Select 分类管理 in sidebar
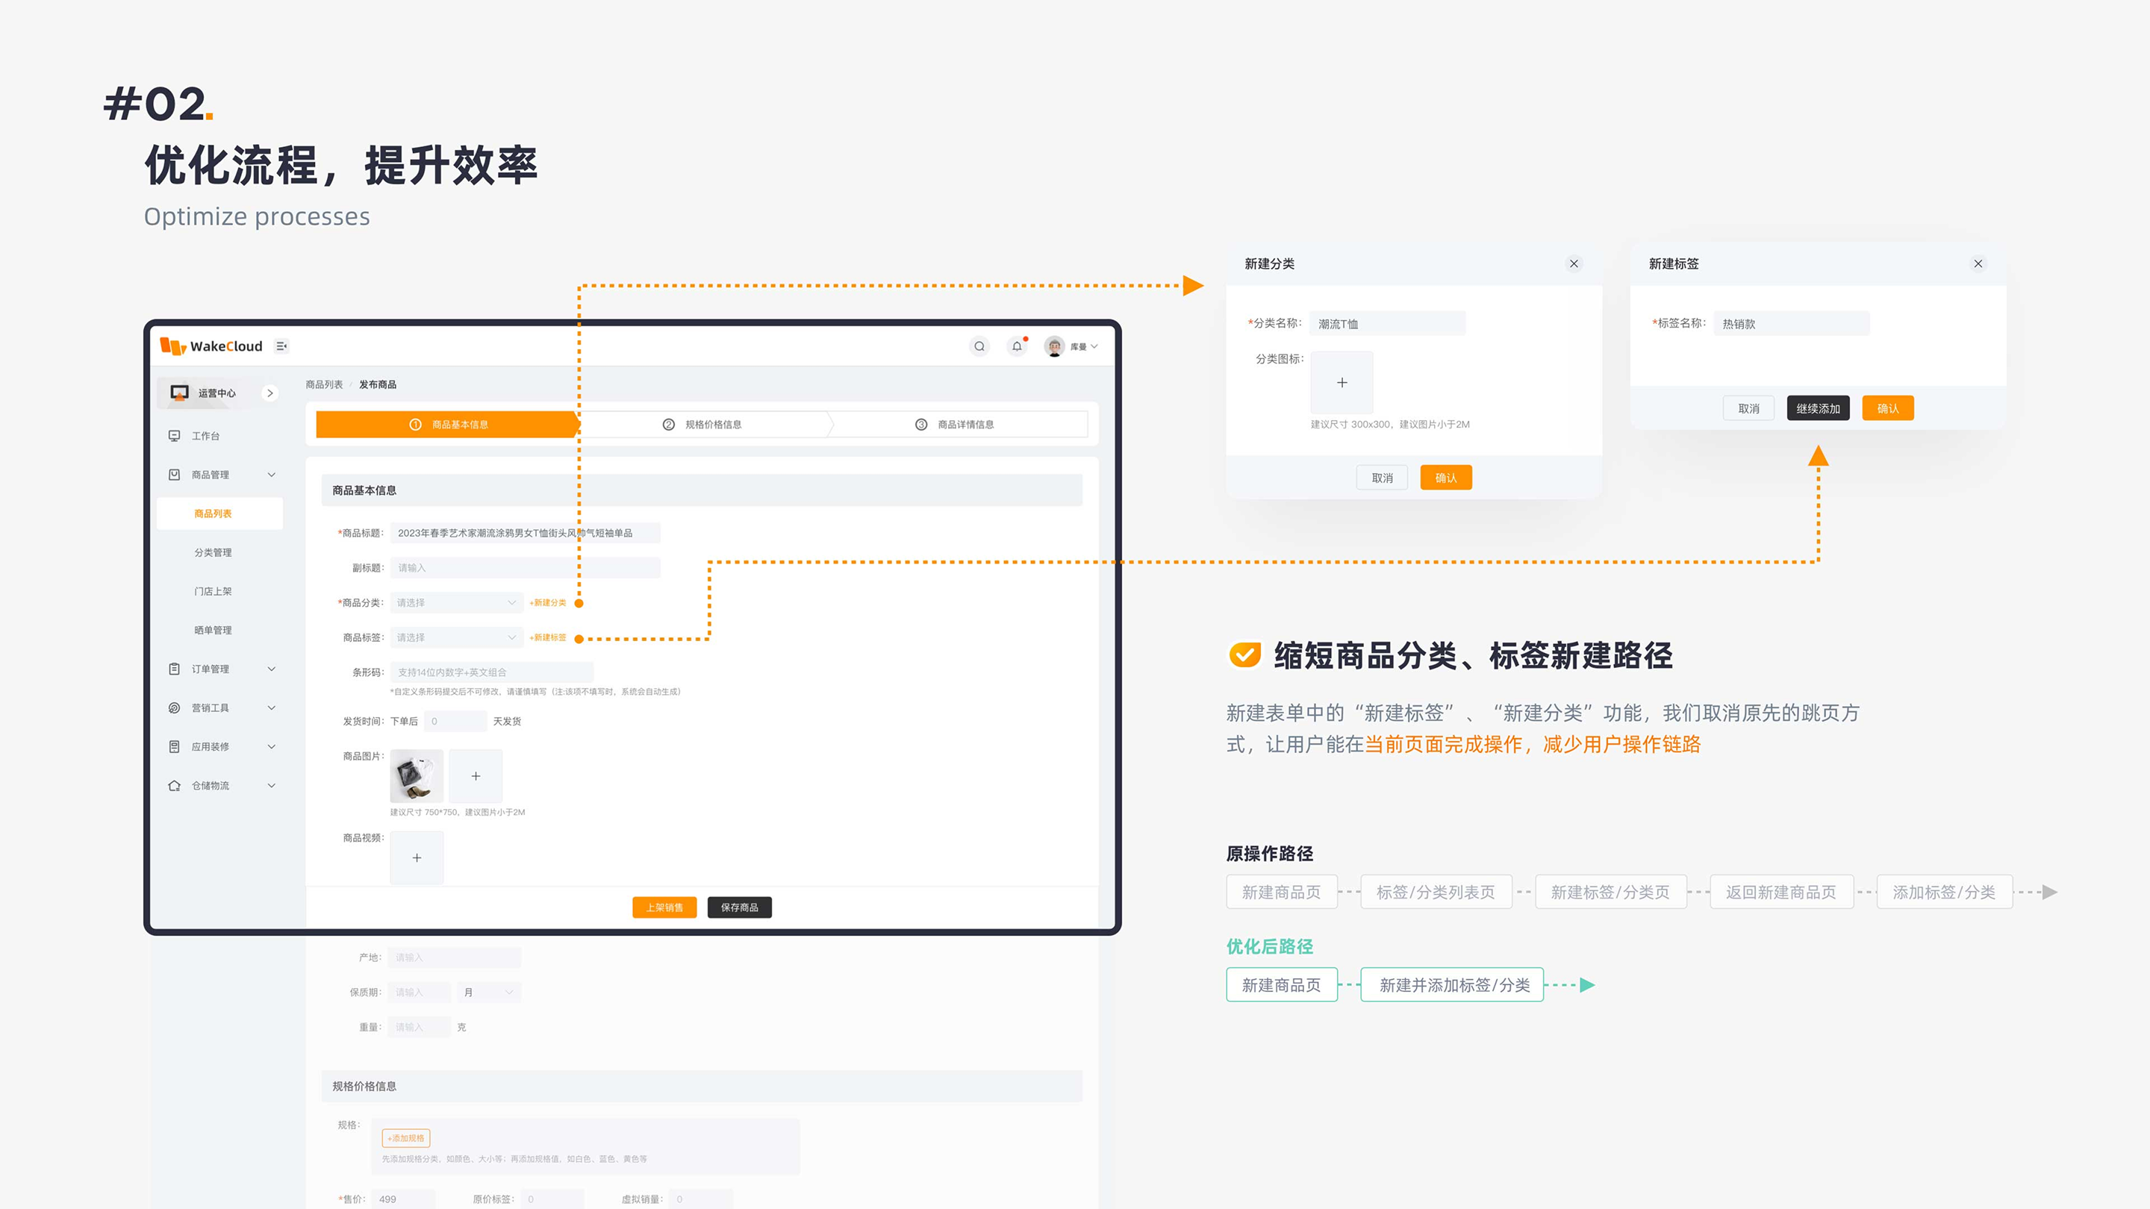Image resolution: width=2150 pixels, height=1209 pixels. tap(213, 552)
